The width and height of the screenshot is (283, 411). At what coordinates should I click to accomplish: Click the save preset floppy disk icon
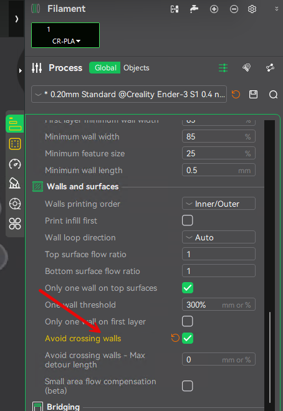click(253, 95)
